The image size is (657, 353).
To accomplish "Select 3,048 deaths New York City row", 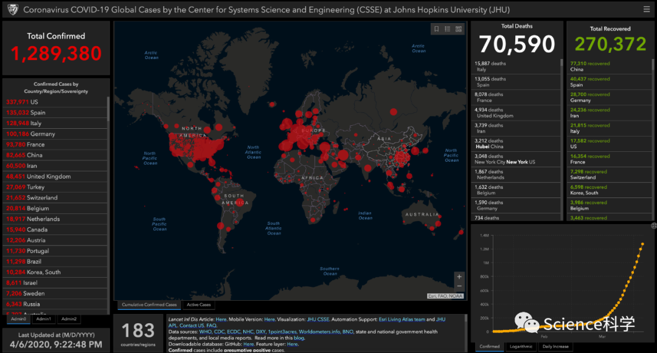I will [x=516, y=159].
